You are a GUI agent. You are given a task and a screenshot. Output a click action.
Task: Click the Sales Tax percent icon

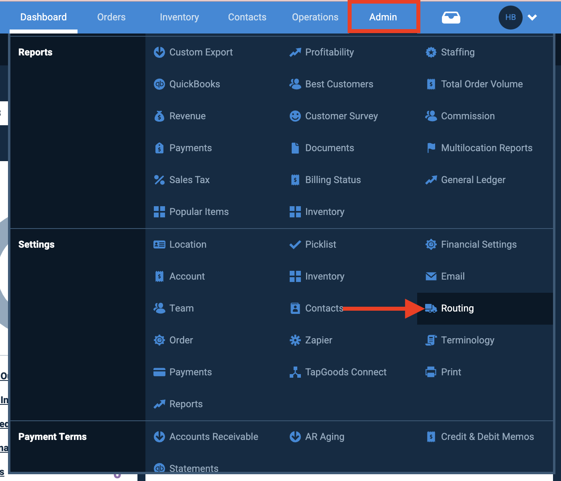coord(159,180)
